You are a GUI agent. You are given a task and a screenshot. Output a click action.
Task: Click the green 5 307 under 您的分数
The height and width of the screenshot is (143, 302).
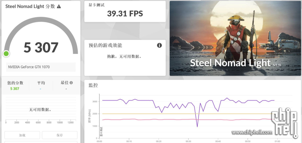coord(15,89)
